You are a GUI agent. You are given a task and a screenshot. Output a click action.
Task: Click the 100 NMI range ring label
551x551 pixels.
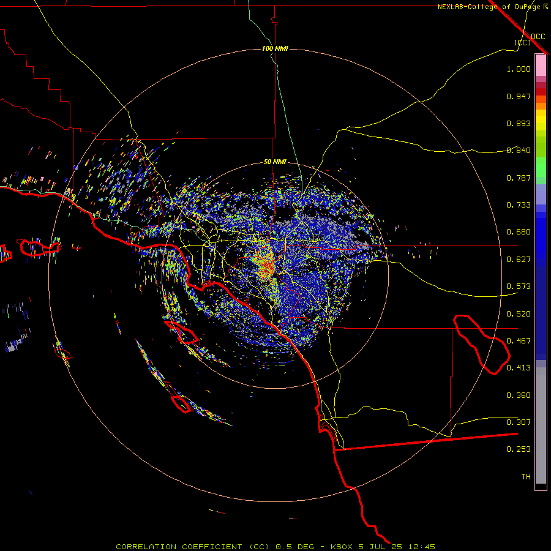coord(275,48)
